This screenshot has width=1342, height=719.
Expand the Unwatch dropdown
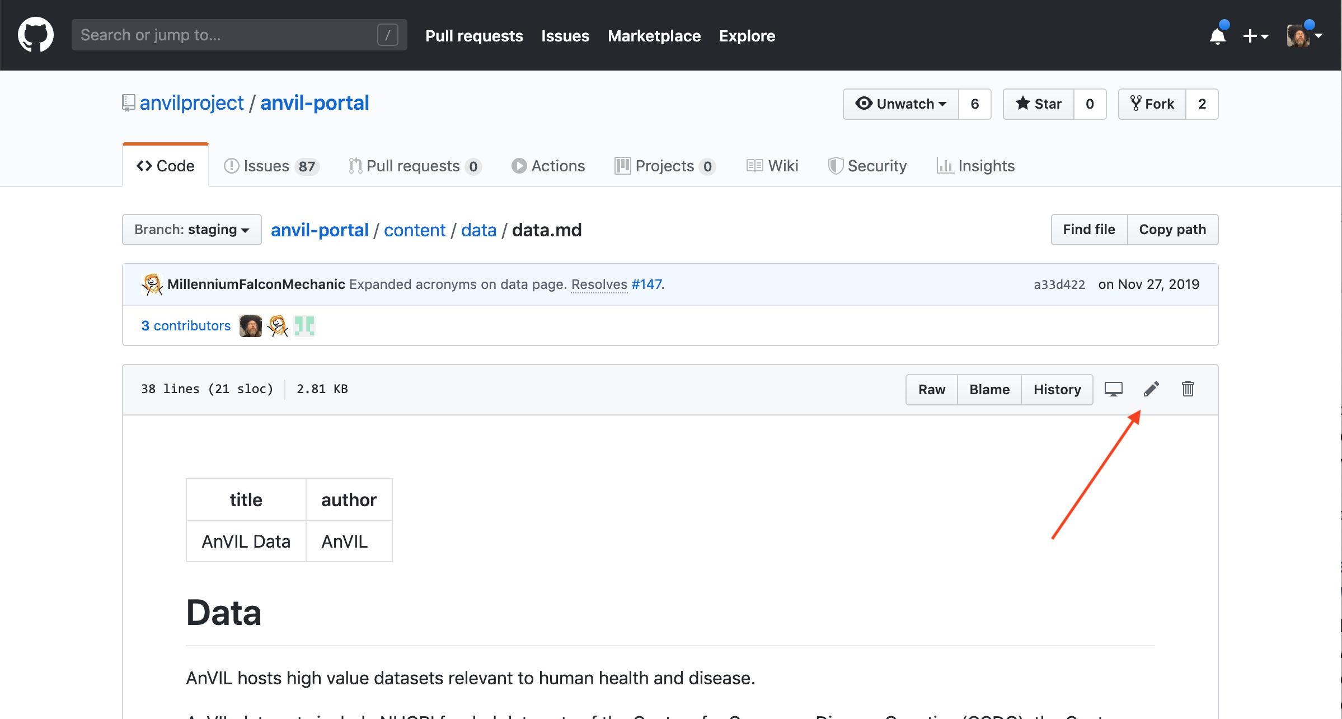pyautogui.click(x=901, y=104)
